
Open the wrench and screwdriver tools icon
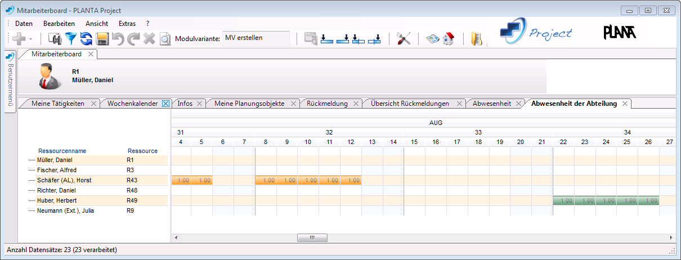[404, 38]
